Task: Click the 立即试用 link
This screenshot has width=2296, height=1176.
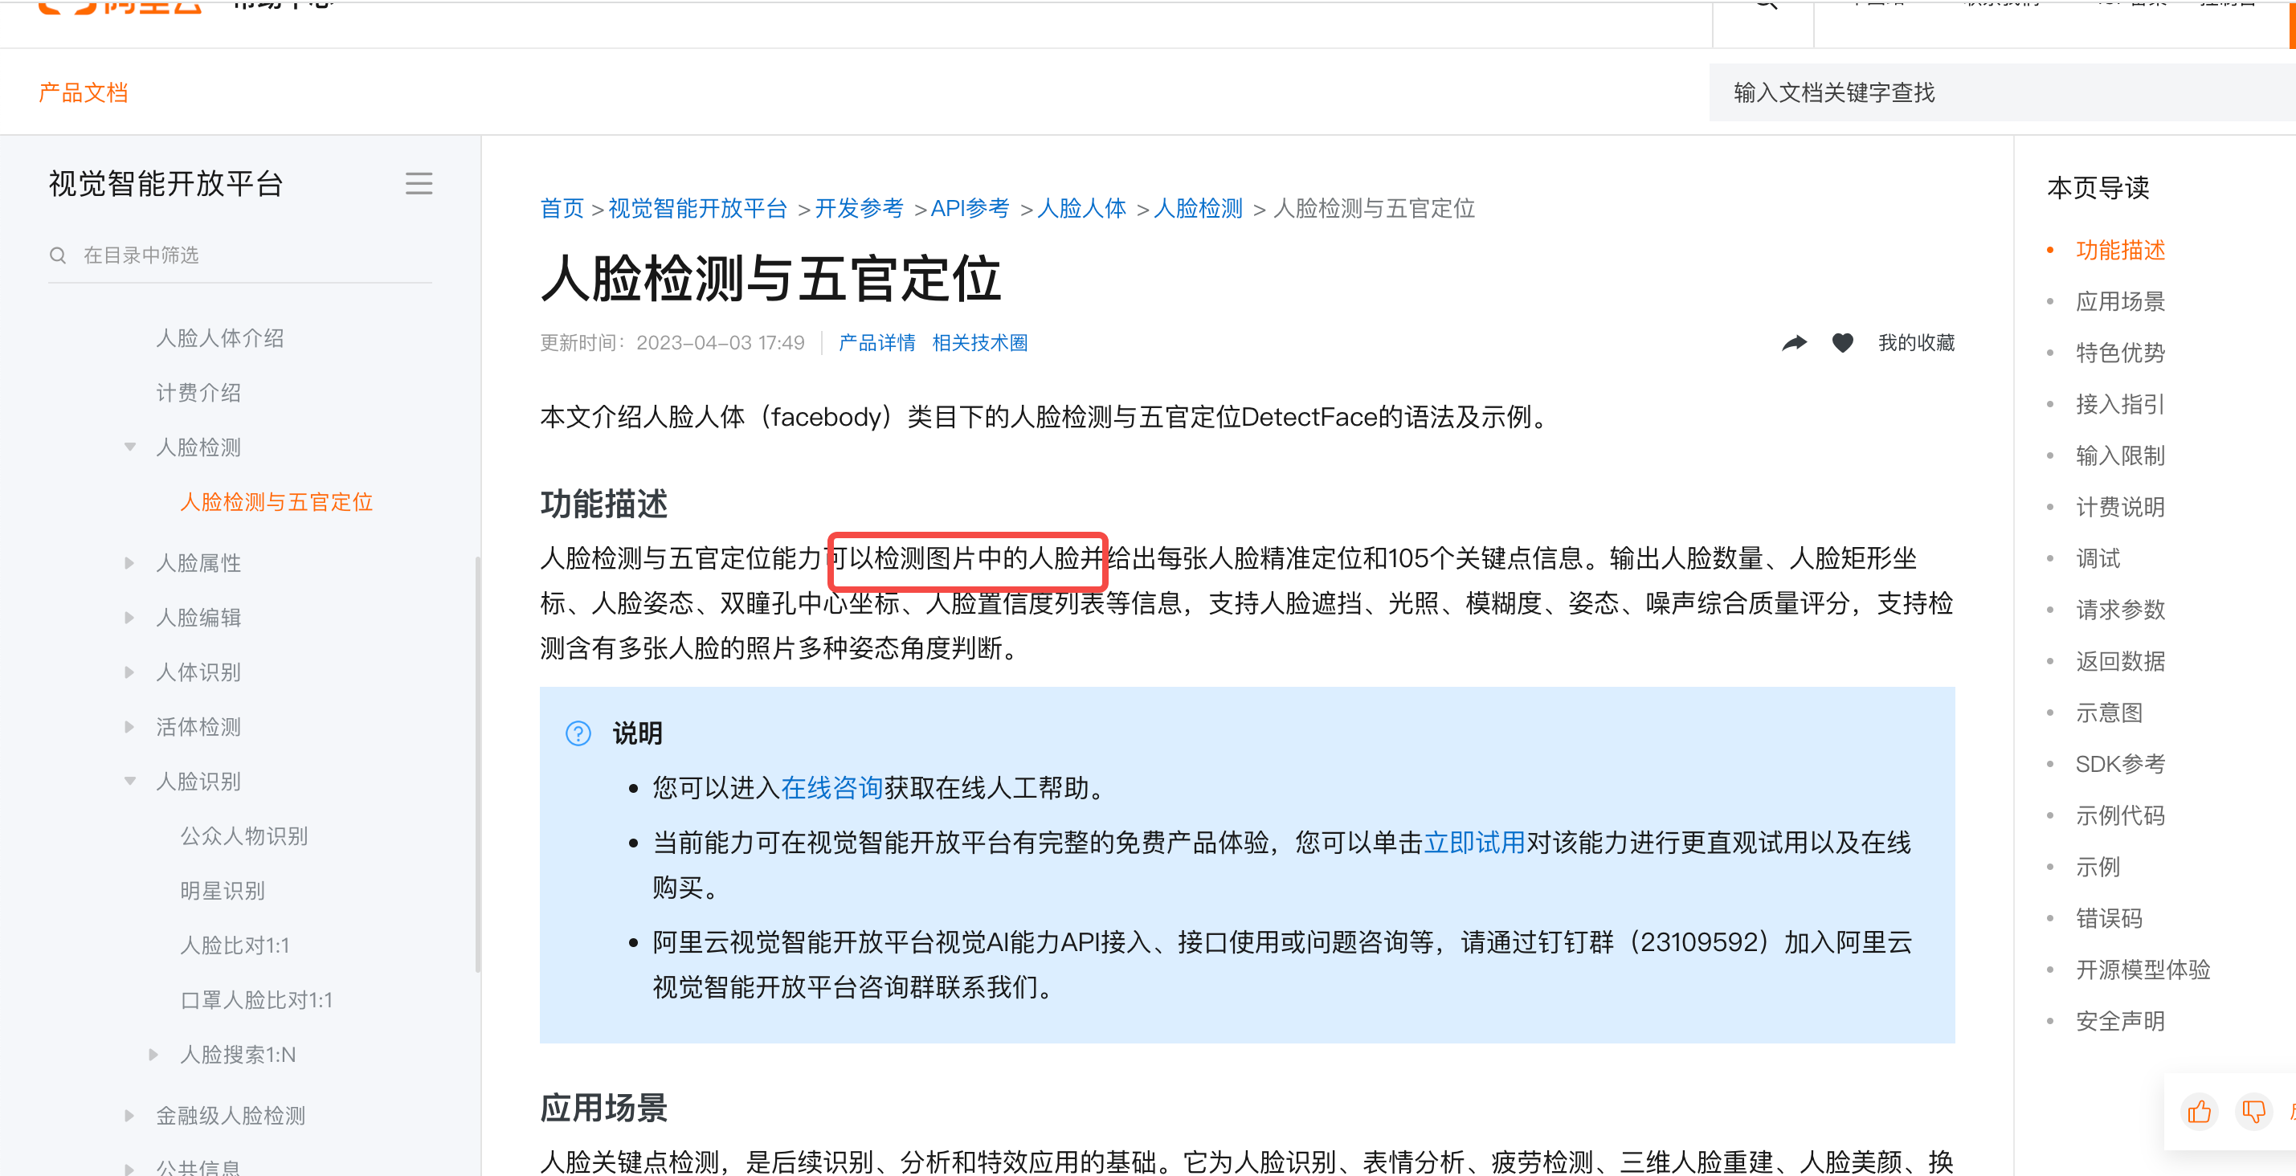Action: pos(1474,843)
